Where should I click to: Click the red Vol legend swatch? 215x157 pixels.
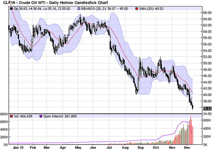pyautogui.click(x=12, y=116)
